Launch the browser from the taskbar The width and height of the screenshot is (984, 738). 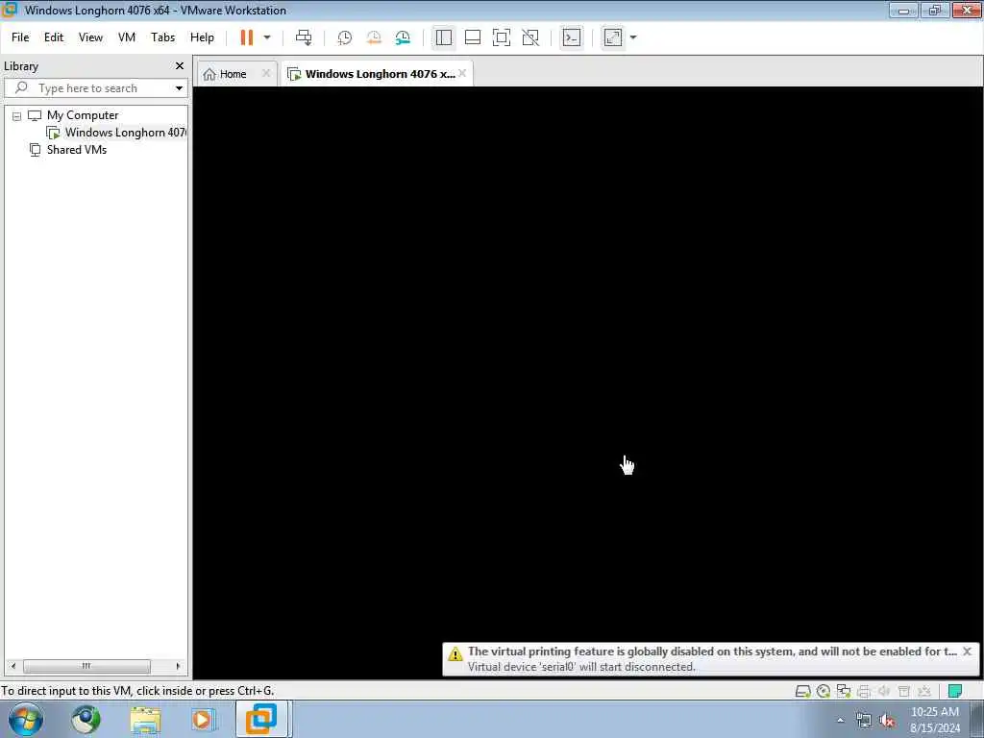(86, 719)
